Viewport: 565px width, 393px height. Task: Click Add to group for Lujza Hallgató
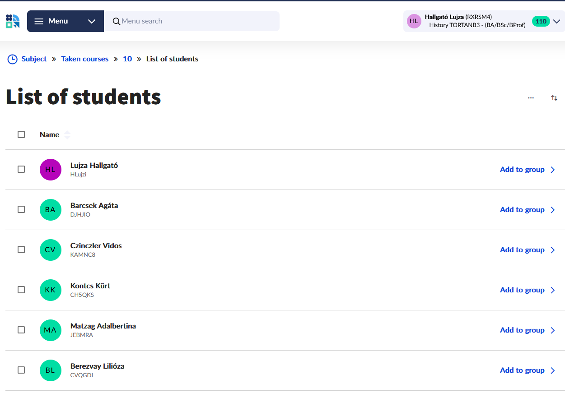point(527,170)
